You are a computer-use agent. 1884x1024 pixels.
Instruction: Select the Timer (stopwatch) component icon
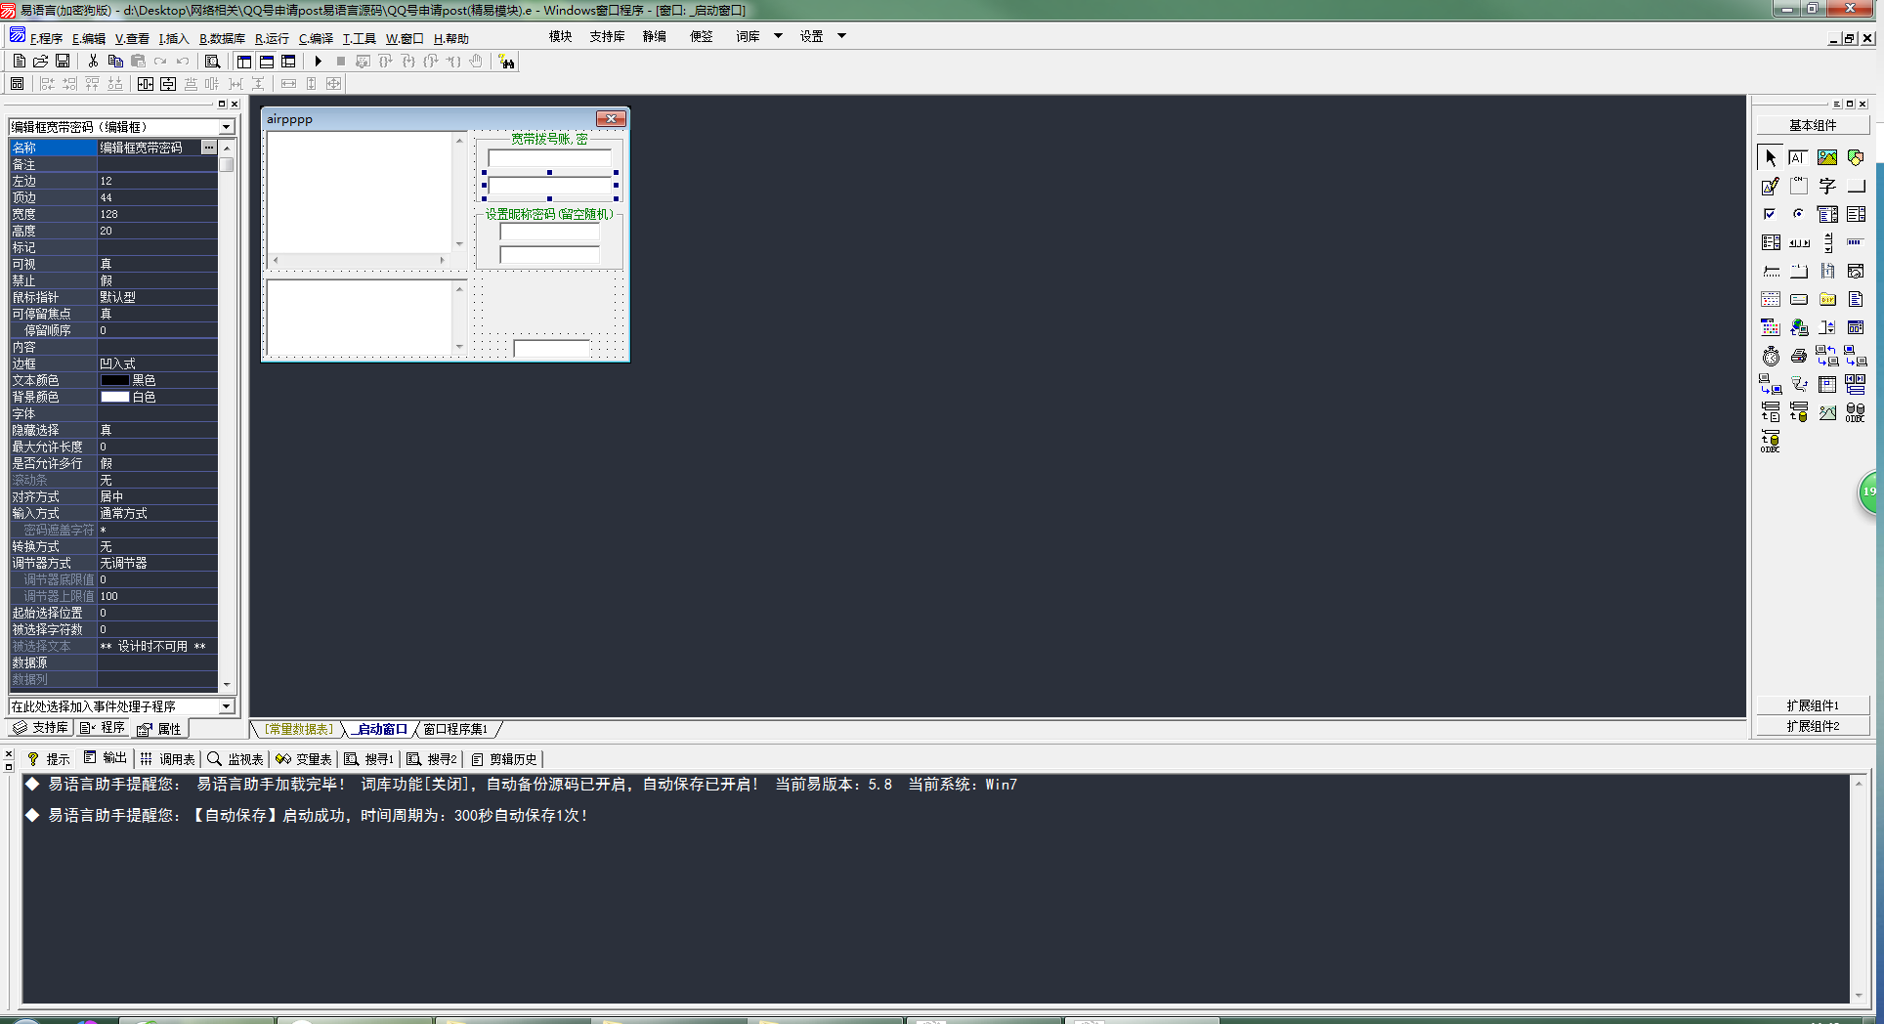click(1771, 357)
